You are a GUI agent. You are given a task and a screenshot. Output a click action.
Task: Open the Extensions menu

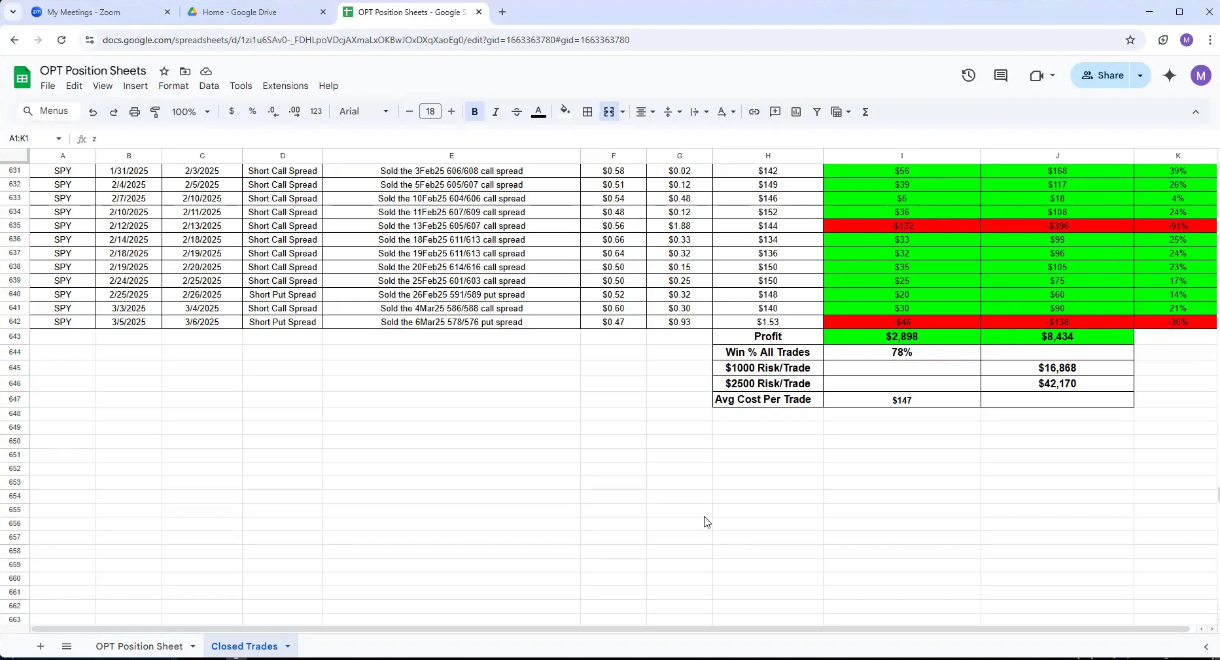285,86
